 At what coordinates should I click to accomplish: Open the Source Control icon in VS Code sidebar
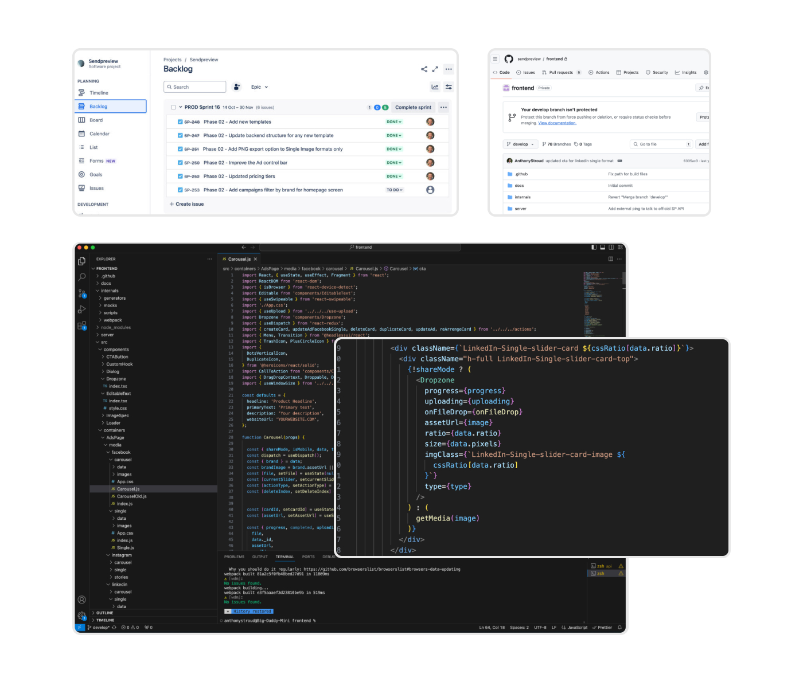pos(81,294)
